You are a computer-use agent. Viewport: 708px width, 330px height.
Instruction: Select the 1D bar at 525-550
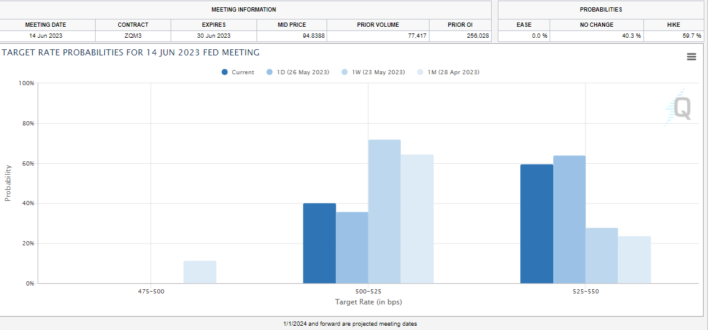click(569, 219)
